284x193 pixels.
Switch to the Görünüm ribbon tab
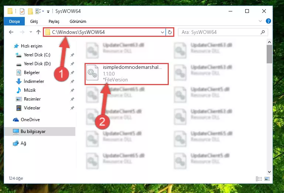78,21
